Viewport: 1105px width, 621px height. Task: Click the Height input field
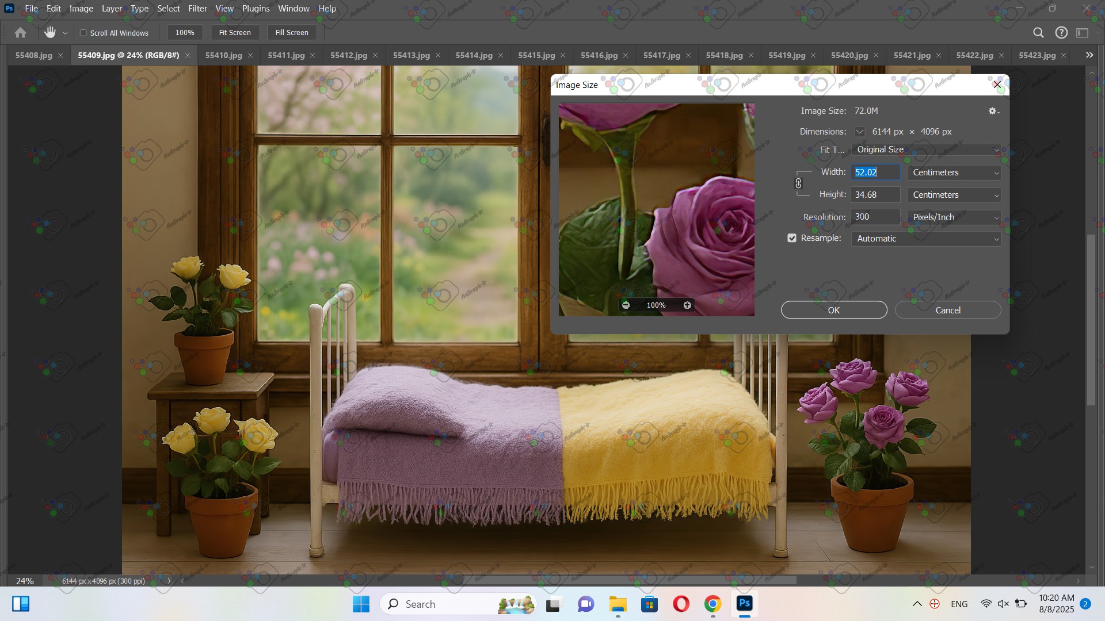875,195
